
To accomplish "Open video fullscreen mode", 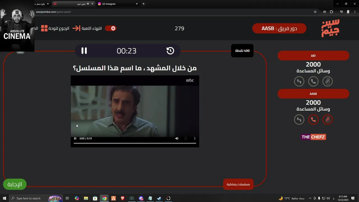I will (x=186, y=138).
